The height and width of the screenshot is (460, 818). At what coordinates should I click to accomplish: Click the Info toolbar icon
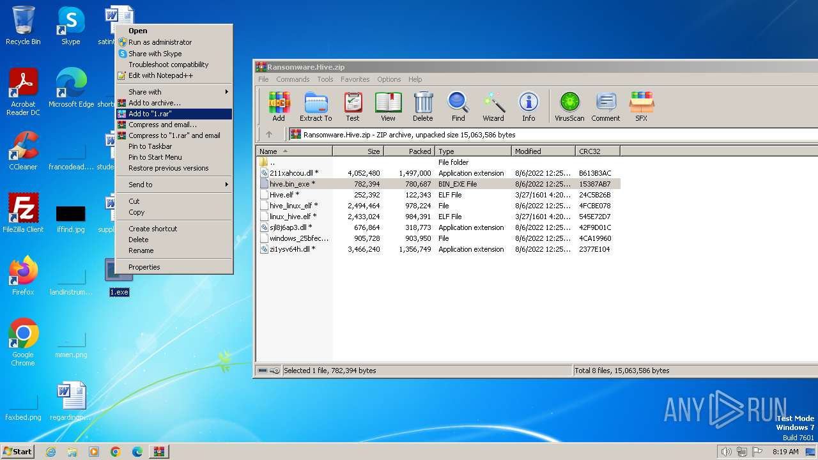(x=529, y=106)
